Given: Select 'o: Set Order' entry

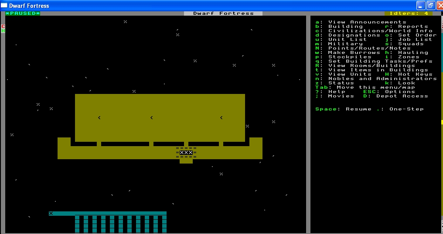Looking at the screenshot, I should click(x=411, y=35).
